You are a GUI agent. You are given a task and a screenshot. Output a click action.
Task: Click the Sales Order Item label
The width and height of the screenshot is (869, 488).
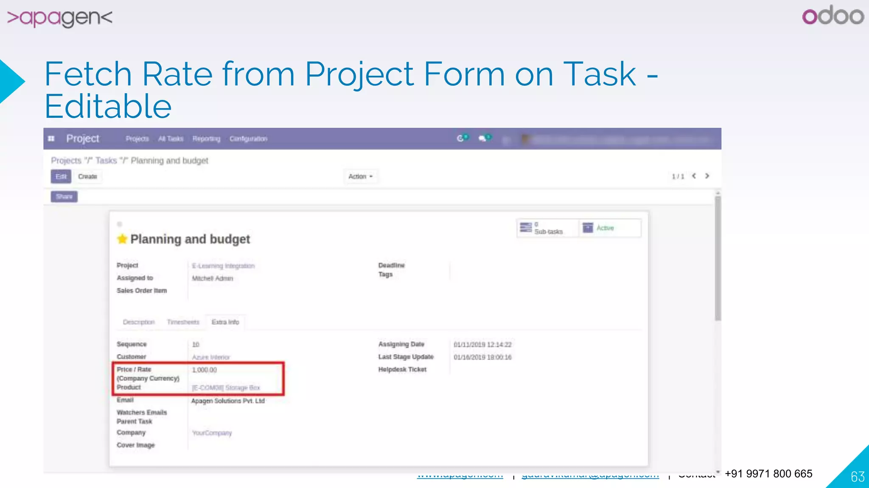142,291
